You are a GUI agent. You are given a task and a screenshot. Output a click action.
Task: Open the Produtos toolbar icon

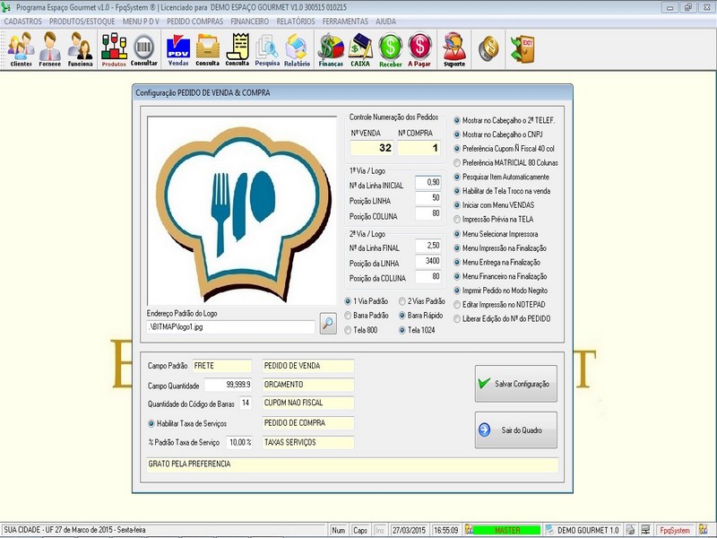[x=114, y=49]
